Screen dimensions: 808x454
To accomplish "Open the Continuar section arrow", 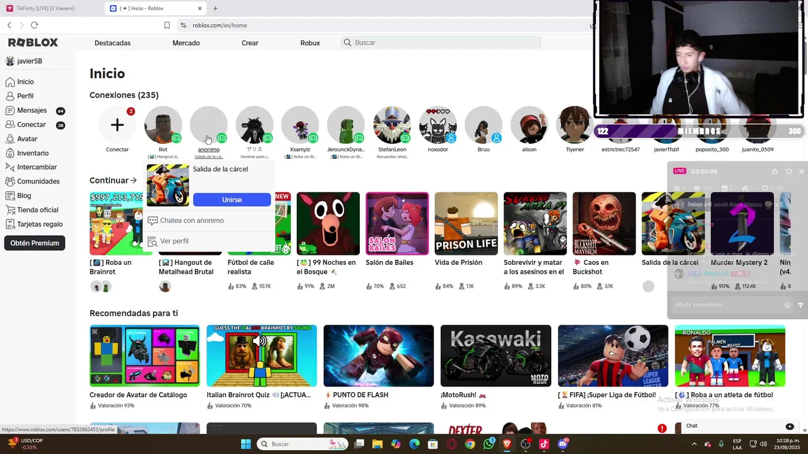I will (133, 180).
